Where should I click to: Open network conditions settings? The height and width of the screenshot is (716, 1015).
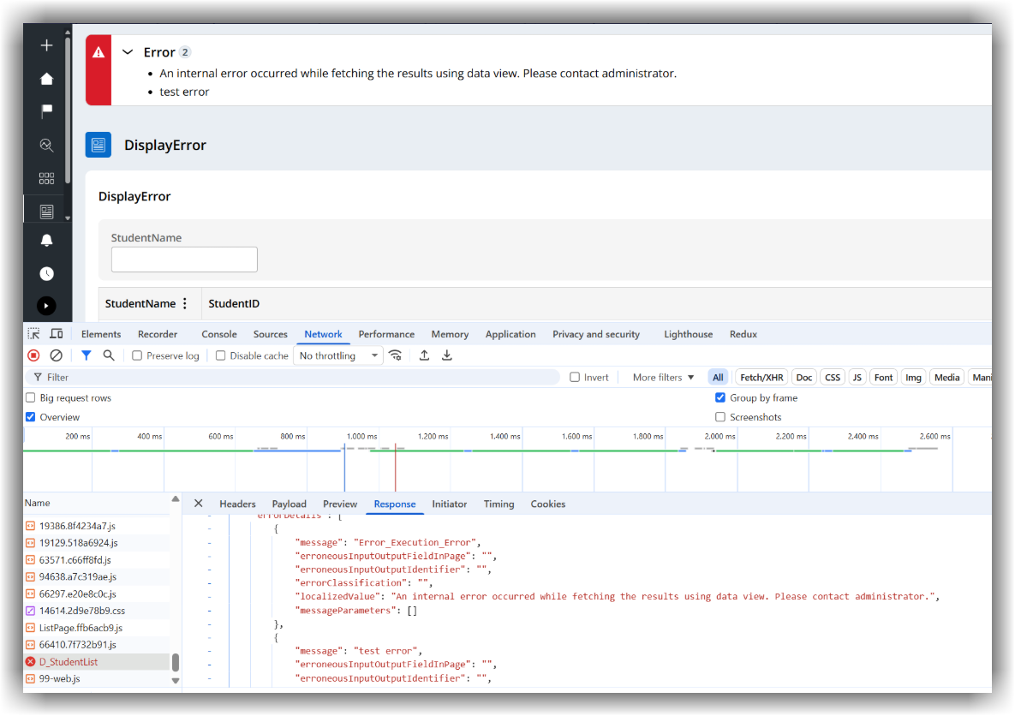coord(395,355)
